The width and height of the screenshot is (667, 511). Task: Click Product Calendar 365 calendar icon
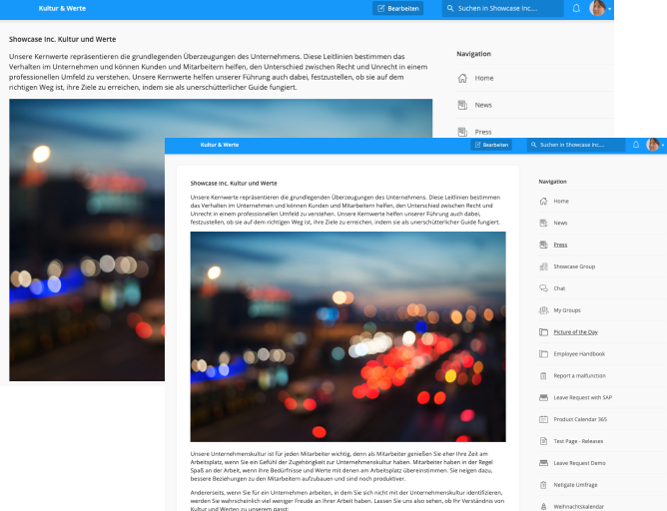(x=543, y=419)
